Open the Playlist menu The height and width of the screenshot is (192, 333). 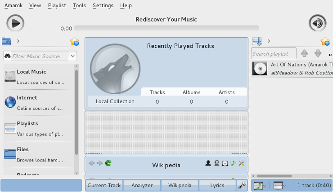coord(57,5)
